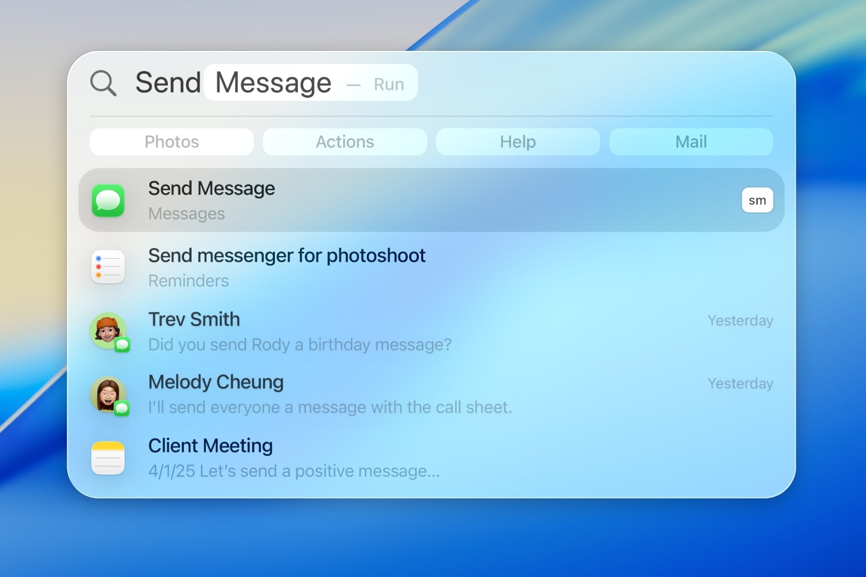Viewport: 866px width, 577px height.
Task: Click Melody Cheung's memoji avatar
Action: point(107,393)
